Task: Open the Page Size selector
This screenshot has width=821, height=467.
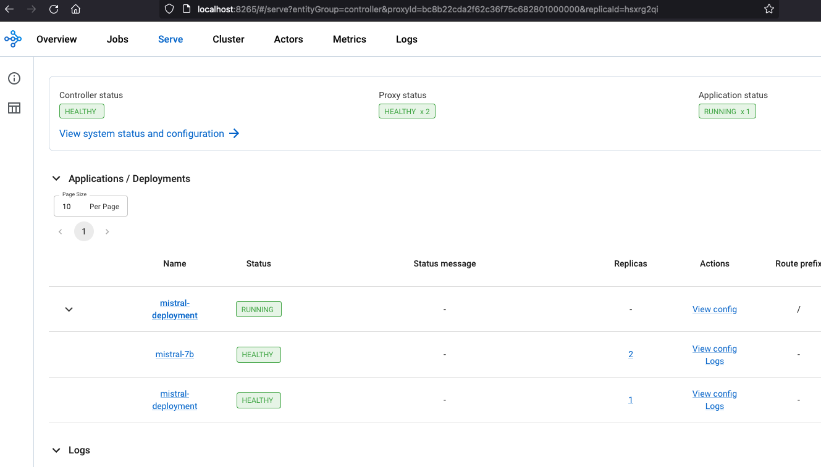Action: [x=91, y=207]
